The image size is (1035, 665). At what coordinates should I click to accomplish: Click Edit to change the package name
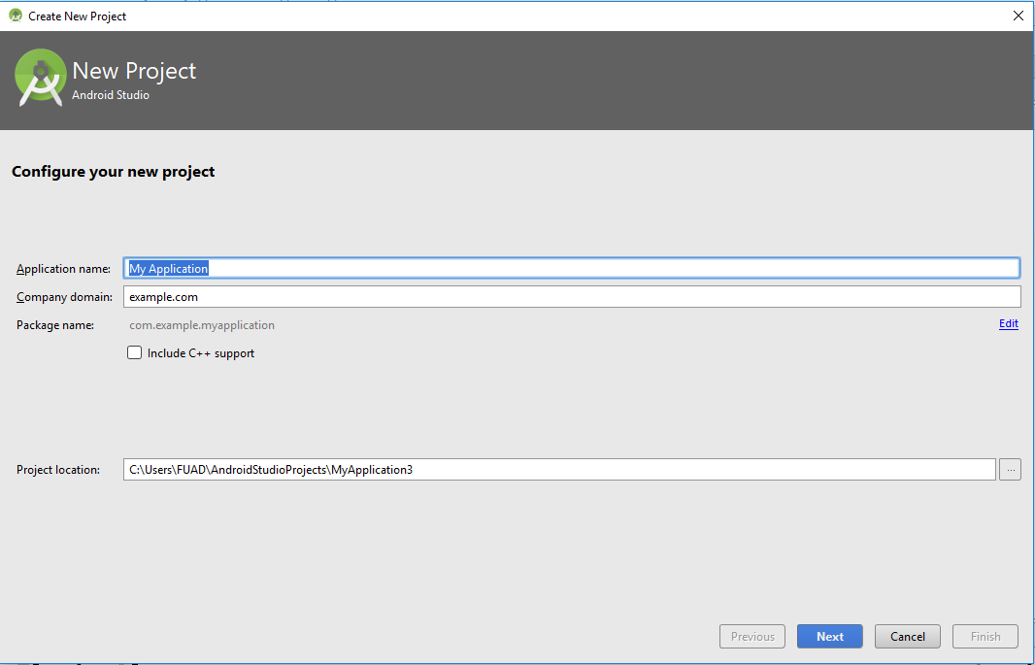[x=1008, y=323]
